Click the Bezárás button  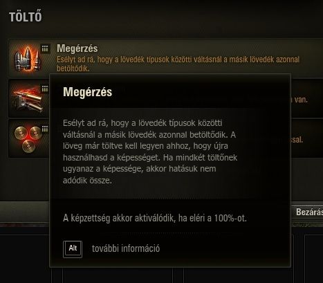[x=308, y=212]
